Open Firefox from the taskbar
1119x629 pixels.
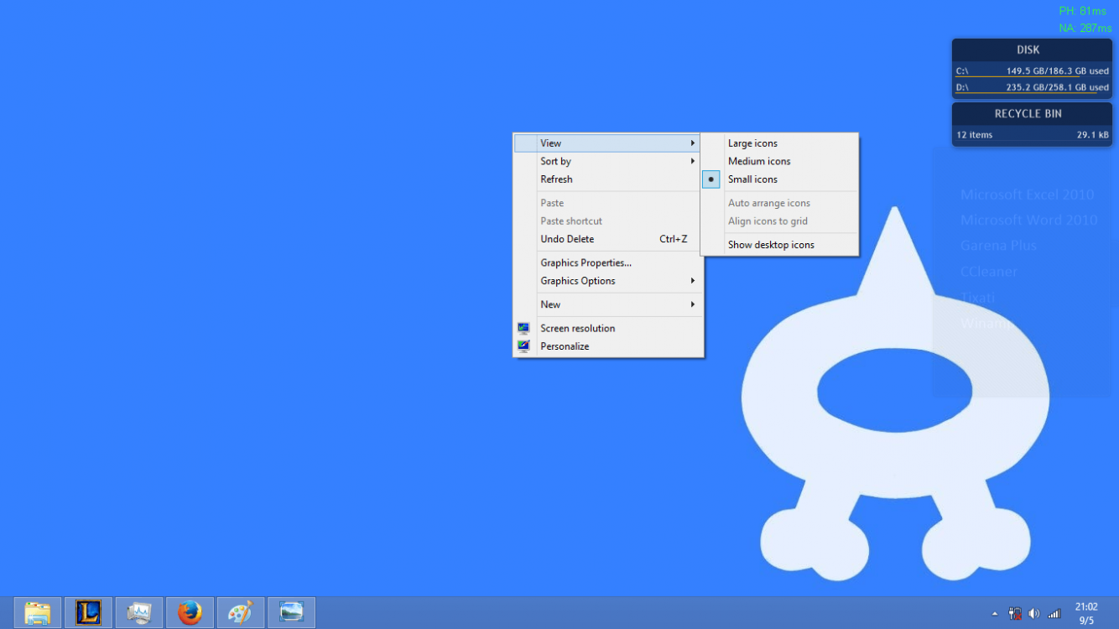pyautogui.click(x=190, y=613)
